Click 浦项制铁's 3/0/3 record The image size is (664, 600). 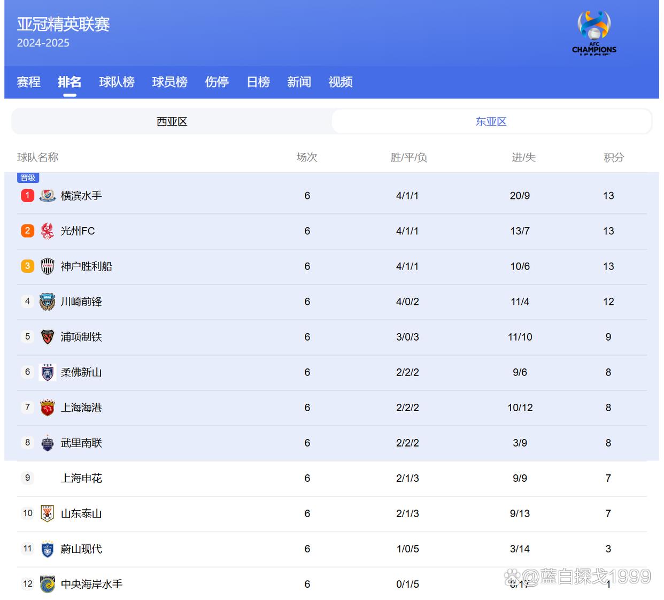point(407,337)
